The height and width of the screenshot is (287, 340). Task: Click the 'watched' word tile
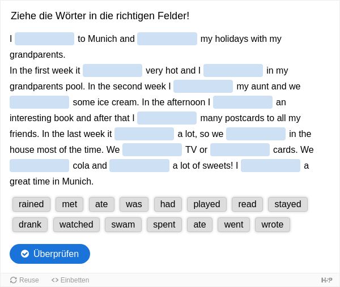pos(76,225)
